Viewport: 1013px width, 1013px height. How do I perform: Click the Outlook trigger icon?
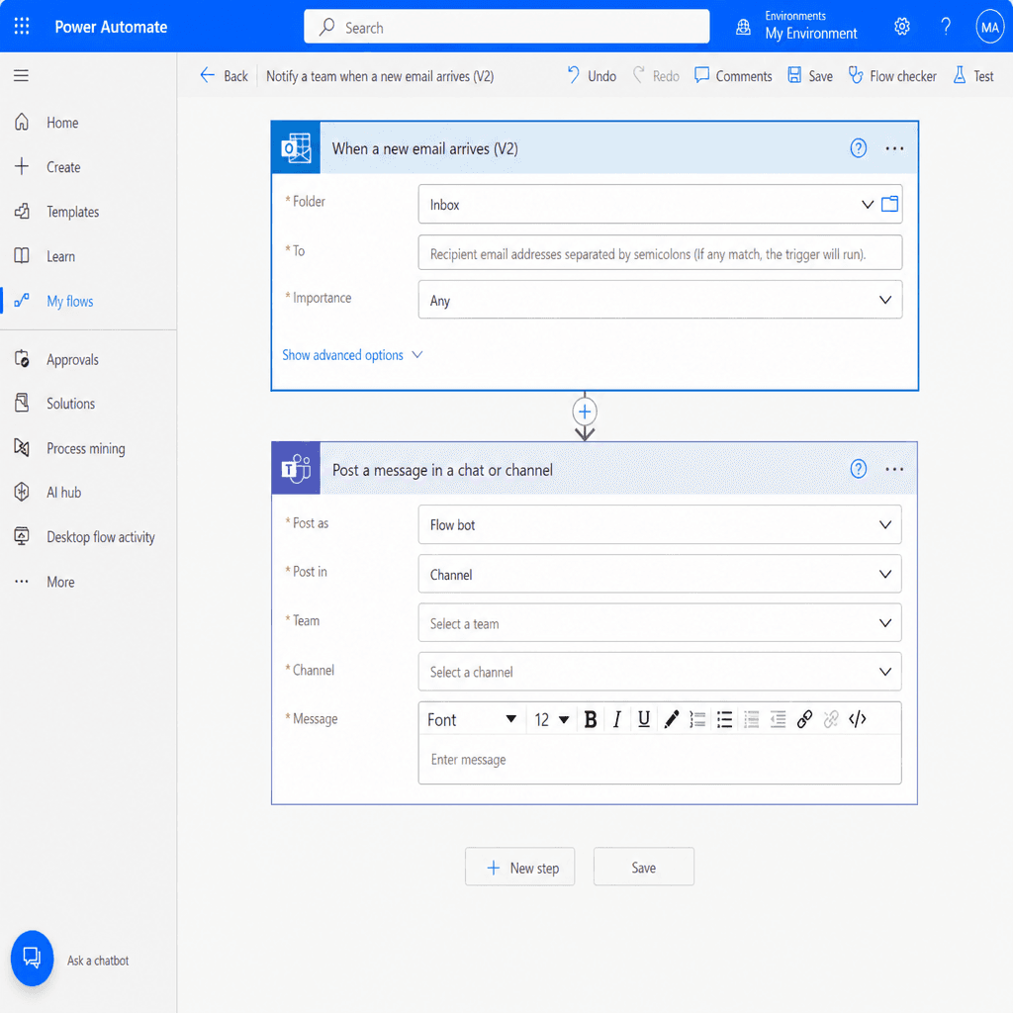tap(296, 148)
